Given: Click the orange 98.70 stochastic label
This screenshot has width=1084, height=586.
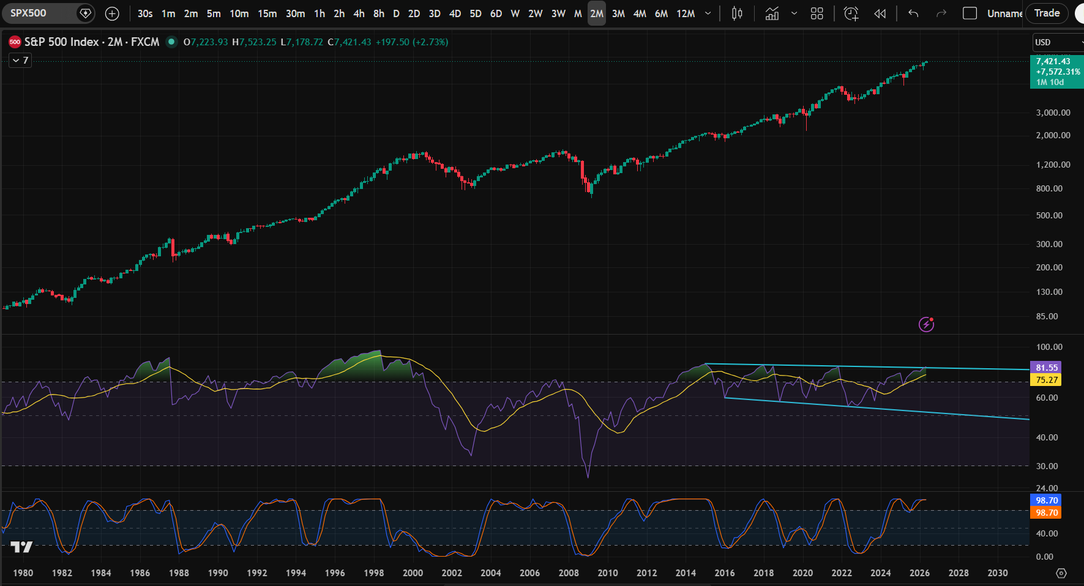Looking at the screenshot, I should click(1047, 513).
